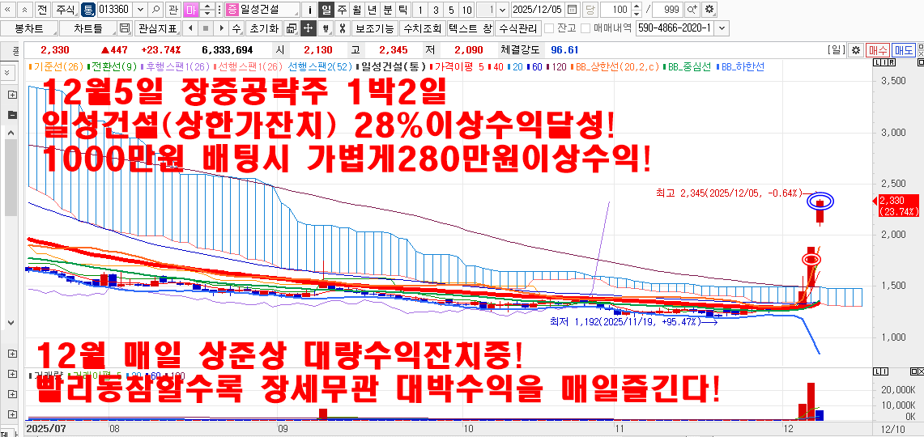The image size is (924, 437).
Task: Click the stock info 'i' icon
Action: [309, 10]
